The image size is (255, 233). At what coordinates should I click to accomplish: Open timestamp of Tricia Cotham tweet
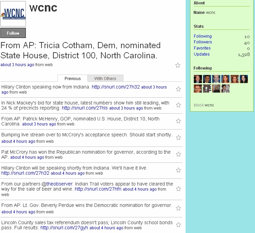click(x=17, y=65)
